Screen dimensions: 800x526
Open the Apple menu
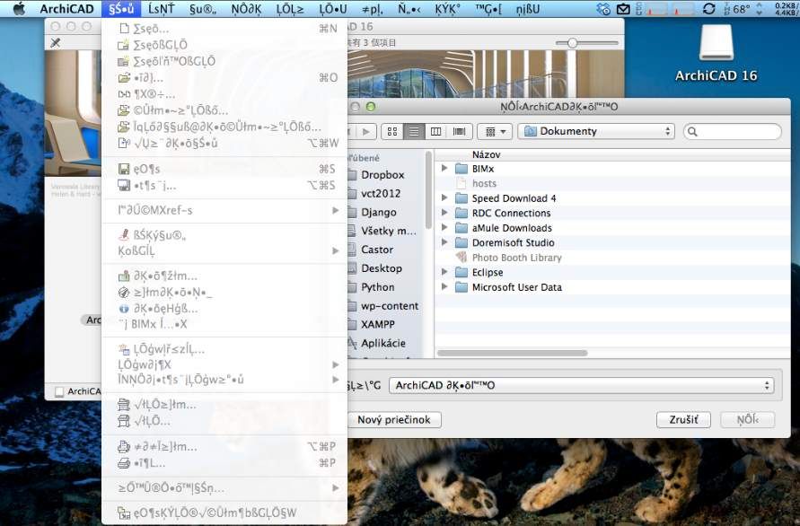pos(19,9)
